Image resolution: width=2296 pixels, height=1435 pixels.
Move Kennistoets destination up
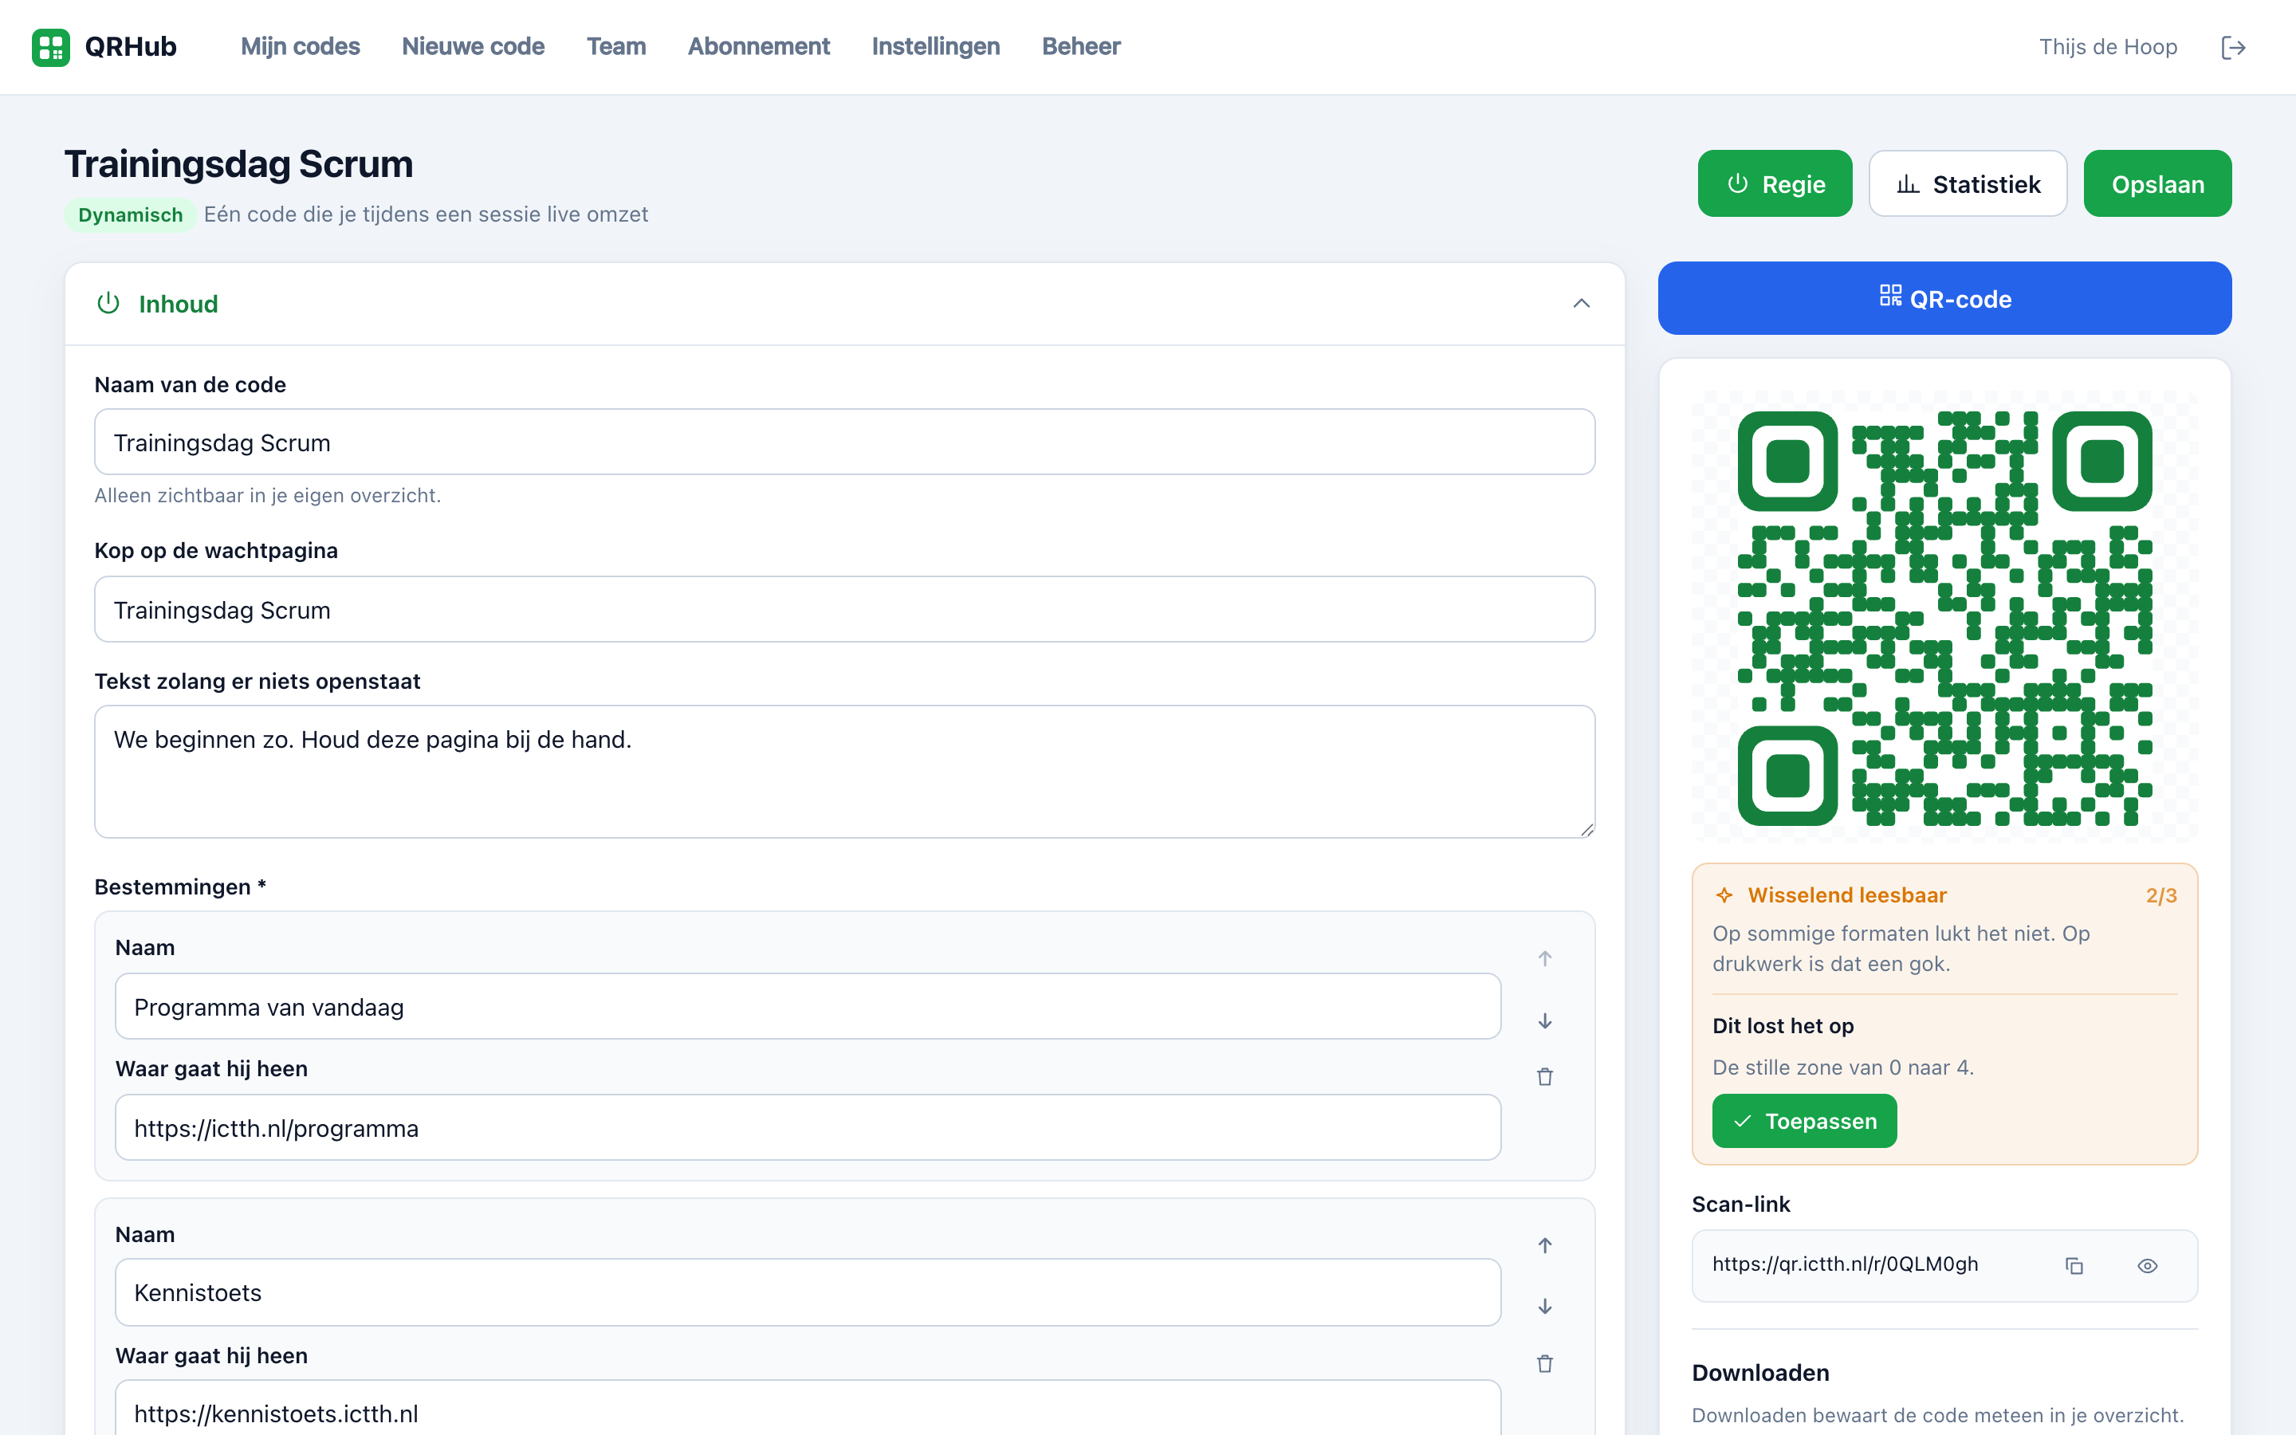click(1544, 1245)
